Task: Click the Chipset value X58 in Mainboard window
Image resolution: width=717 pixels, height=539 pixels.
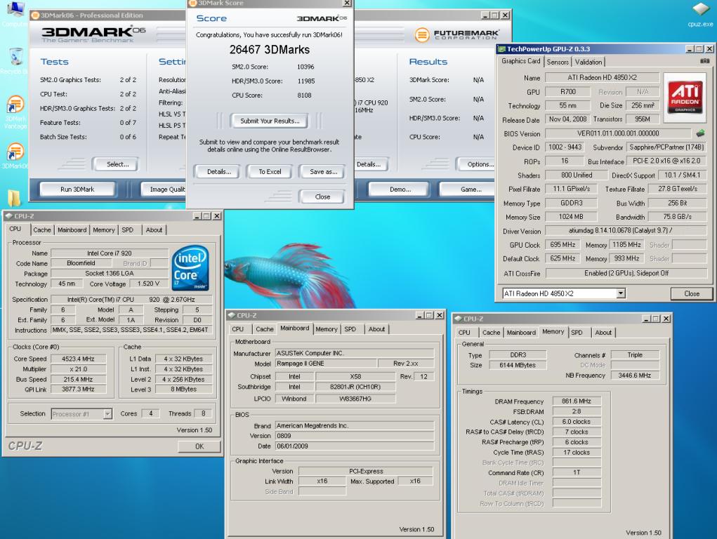Action: pos(355,376)
